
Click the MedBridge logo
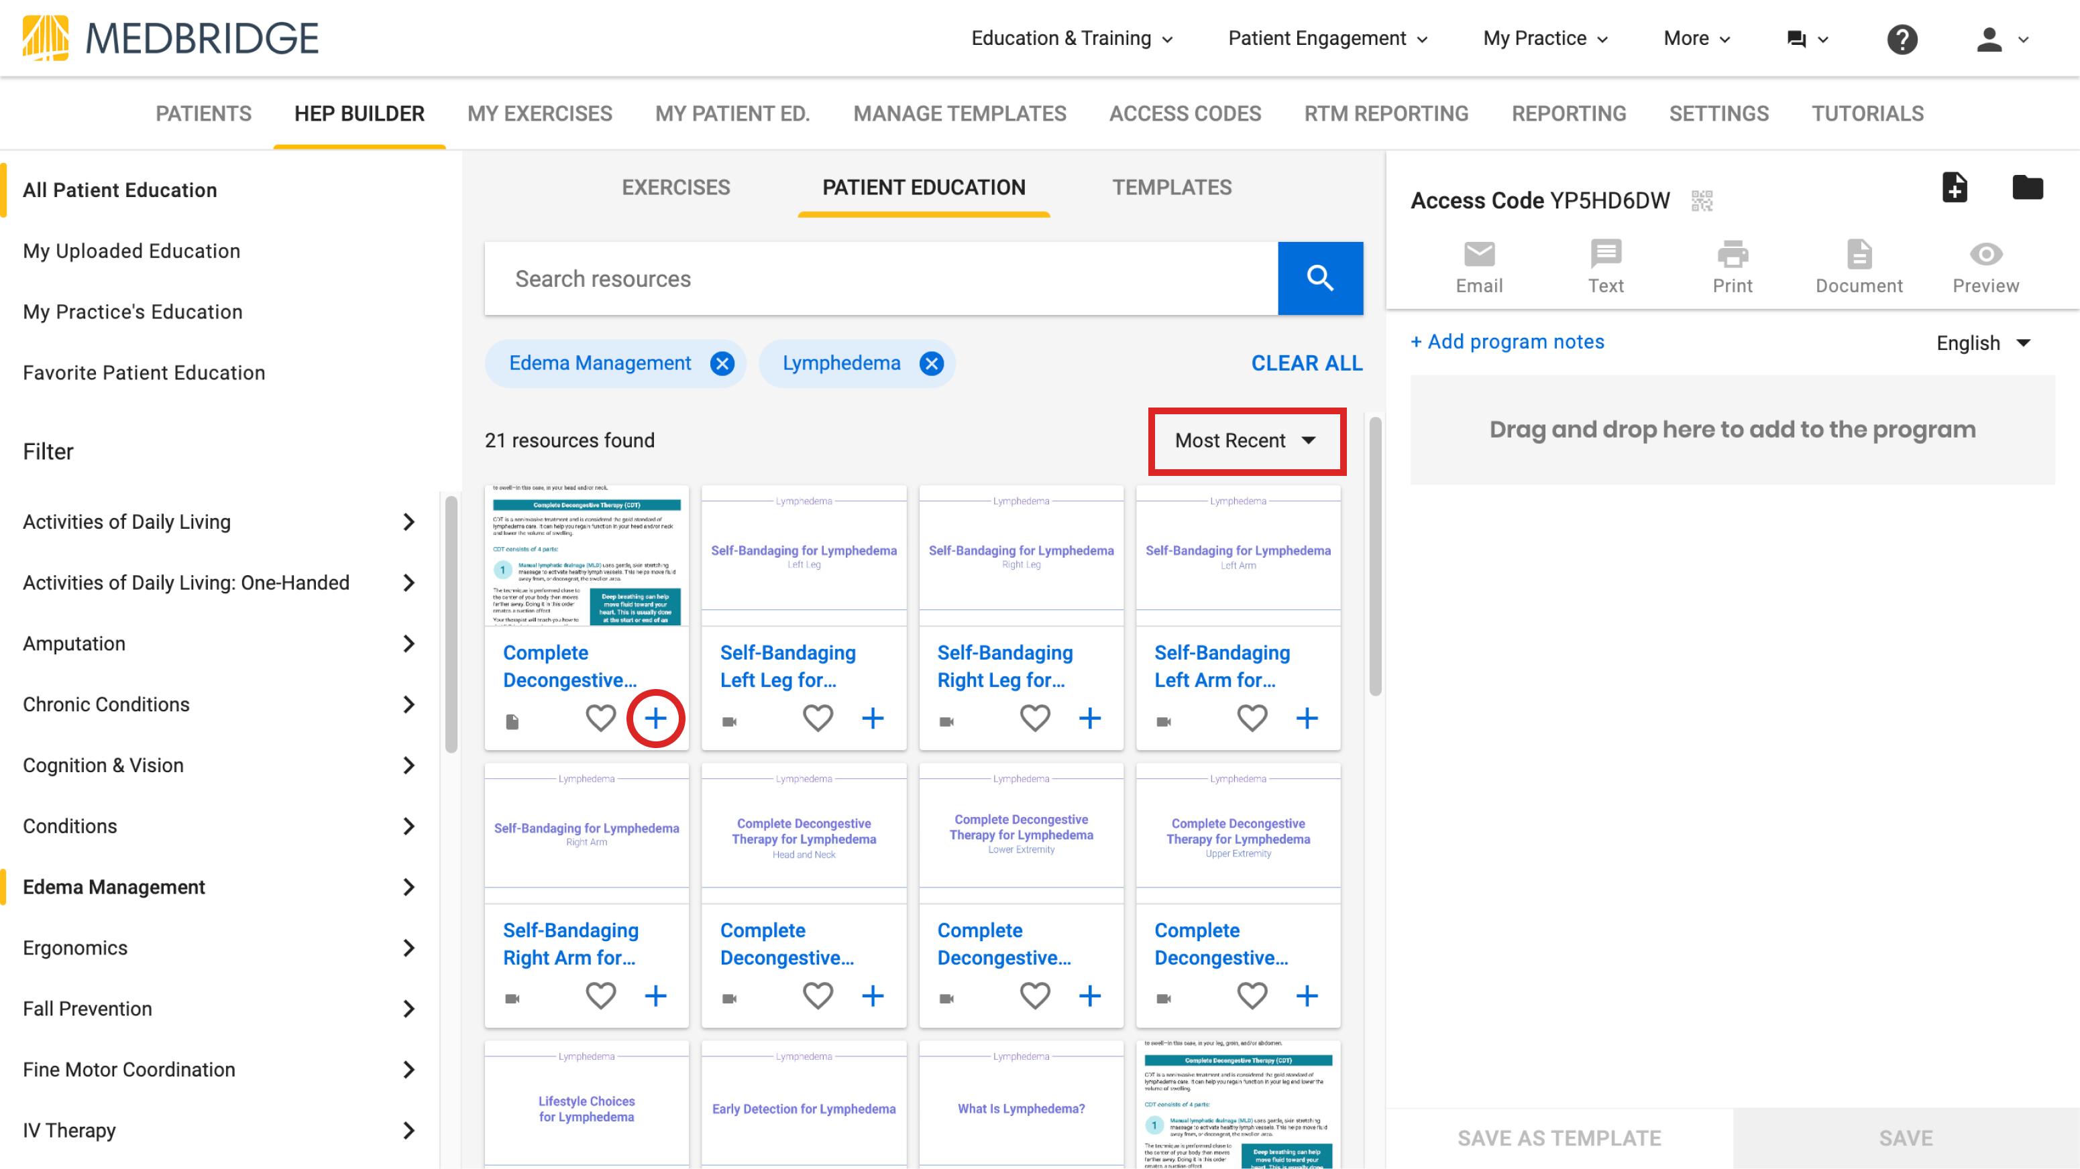pos(170,38)
